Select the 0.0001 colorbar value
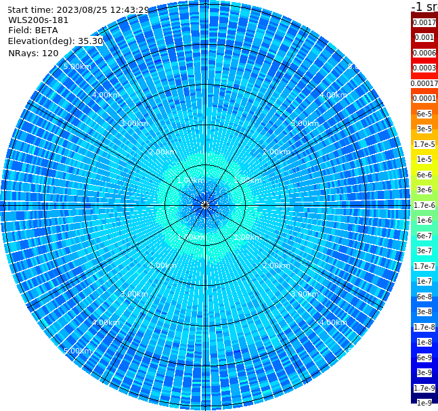This screenshot has height=411, width=438. (x=424, y=98)
